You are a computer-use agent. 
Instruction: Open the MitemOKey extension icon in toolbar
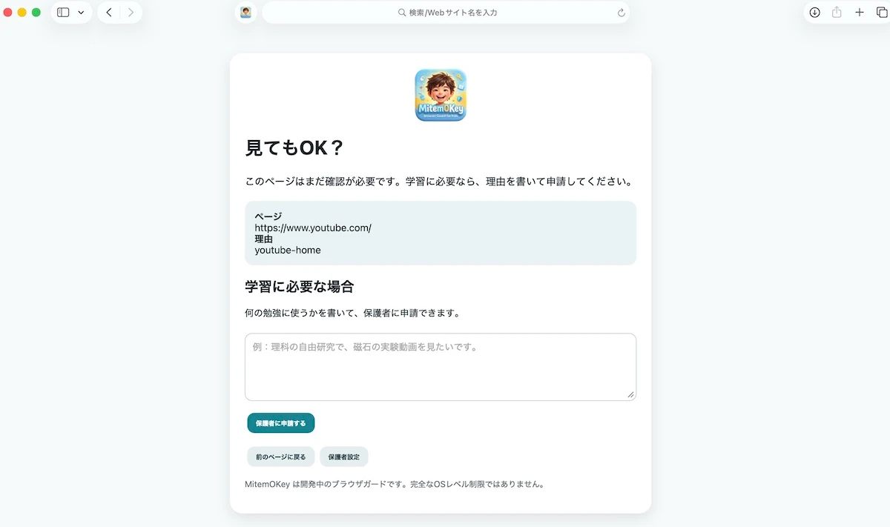[245, 13]
